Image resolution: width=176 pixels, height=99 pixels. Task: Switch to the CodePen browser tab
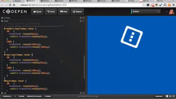pyautogui.click(x=117, y=1)
